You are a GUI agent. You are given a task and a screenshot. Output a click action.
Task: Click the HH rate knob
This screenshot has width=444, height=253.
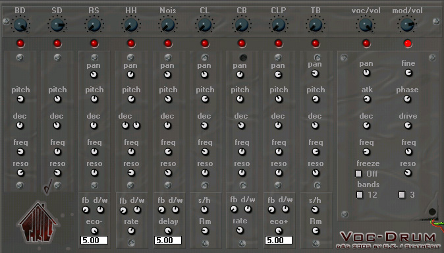pyautogui.click(x=131, y=231)
